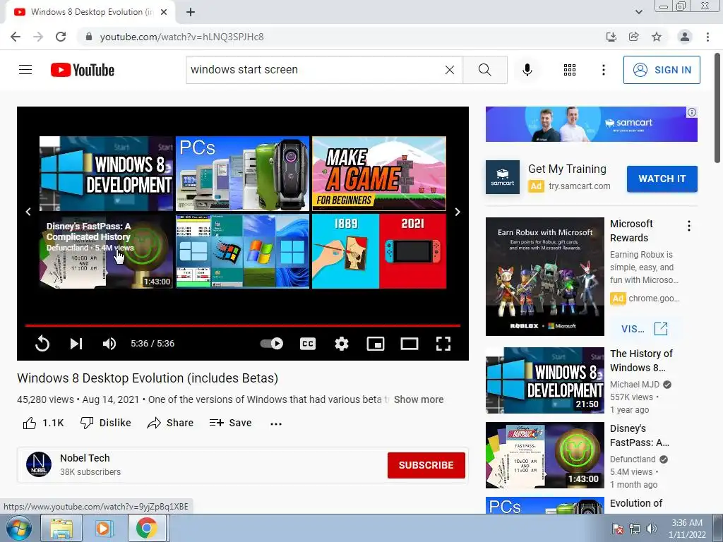Image resolution: width=723 pixels, height=542 pixels.
Task: Open Windows Explorer from taskbar
Action: [61, 528]
